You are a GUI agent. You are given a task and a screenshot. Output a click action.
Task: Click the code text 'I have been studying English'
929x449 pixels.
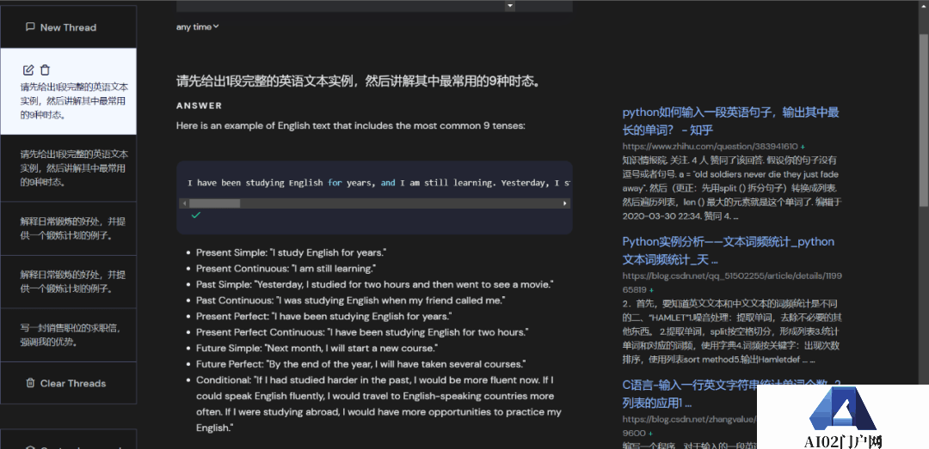tap(255, 183)
